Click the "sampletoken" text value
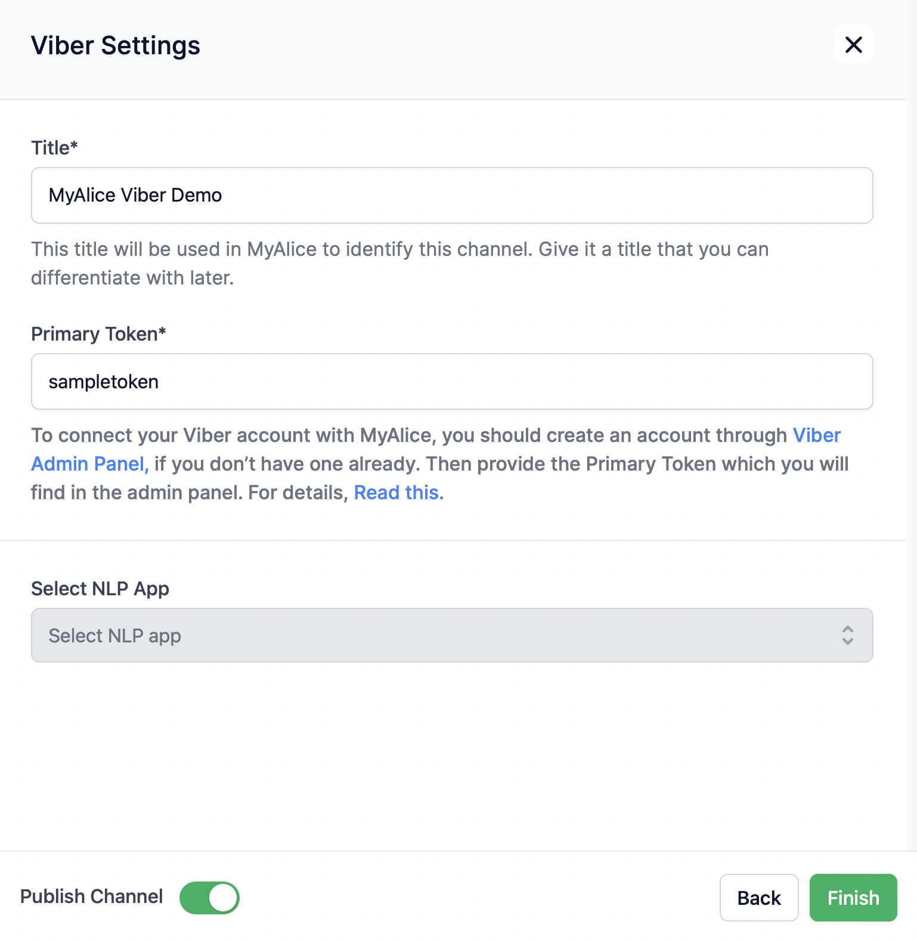 (104, 382)
